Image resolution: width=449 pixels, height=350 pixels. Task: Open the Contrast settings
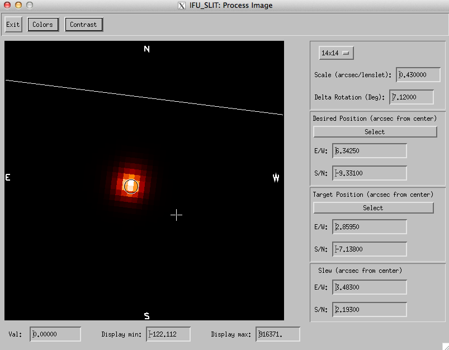pyautogui.click(x=84, y=25)
